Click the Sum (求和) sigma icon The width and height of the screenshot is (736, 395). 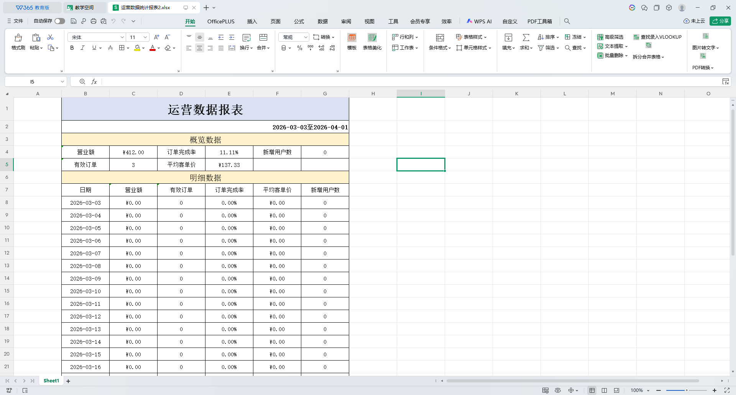(526, 38)
